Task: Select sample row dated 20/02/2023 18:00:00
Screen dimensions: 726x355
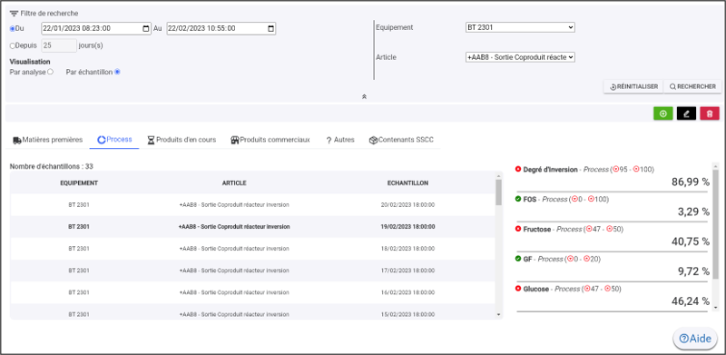Action: pos(252,205)
